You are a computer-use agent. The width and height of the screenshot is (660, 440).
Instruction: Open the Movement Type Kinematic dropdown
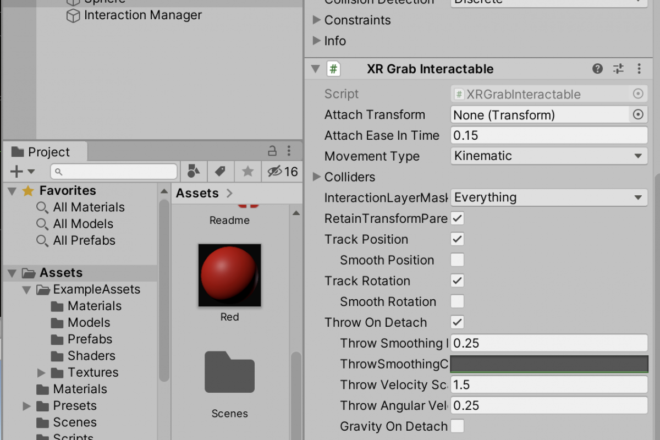[x=549, y=156]
